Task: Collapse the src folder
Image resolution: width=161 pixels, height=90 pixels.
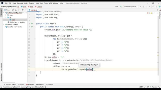Action: tap(6, 17)
